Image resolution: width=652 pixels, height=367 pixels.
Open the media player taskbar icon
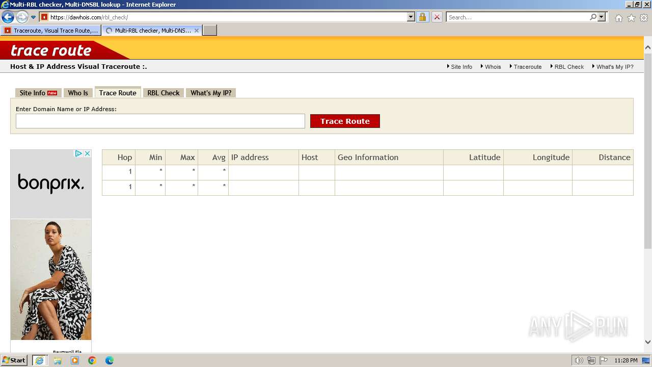click(x=75, y=360)
